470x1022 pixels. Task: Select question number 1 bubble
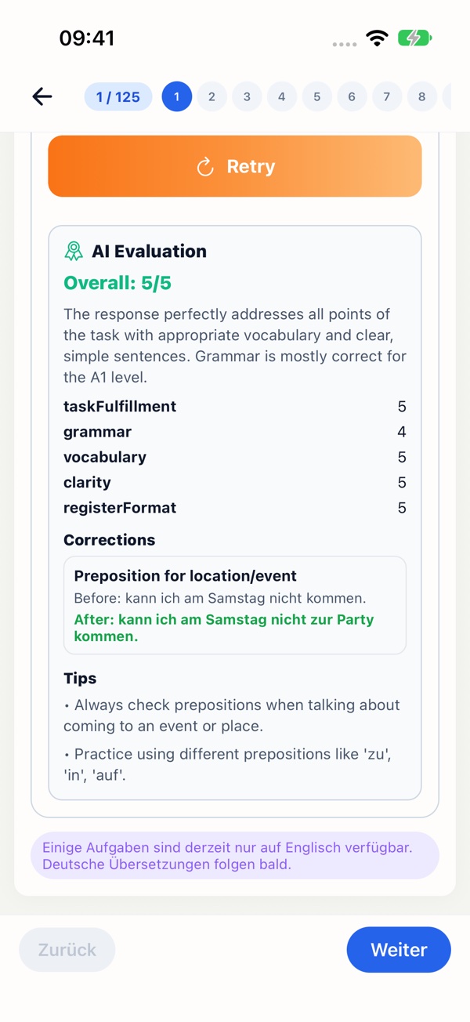177,97
